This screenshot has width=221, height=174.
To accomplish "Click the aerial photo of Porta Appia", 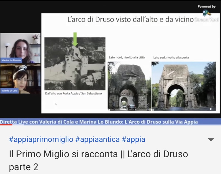I will [75, 64].
